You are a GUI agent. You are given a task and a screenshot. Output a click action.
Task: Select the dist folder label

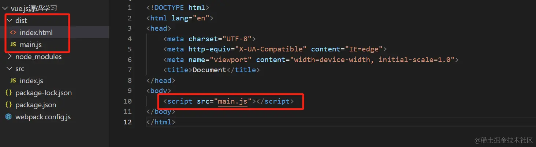pos(21,20)
